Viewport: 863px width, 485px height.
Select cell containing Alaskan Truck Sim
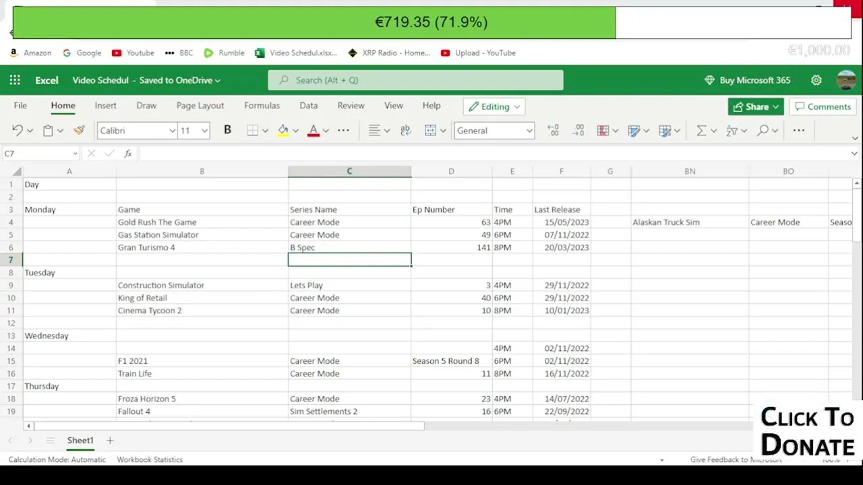tap(690, 222)
